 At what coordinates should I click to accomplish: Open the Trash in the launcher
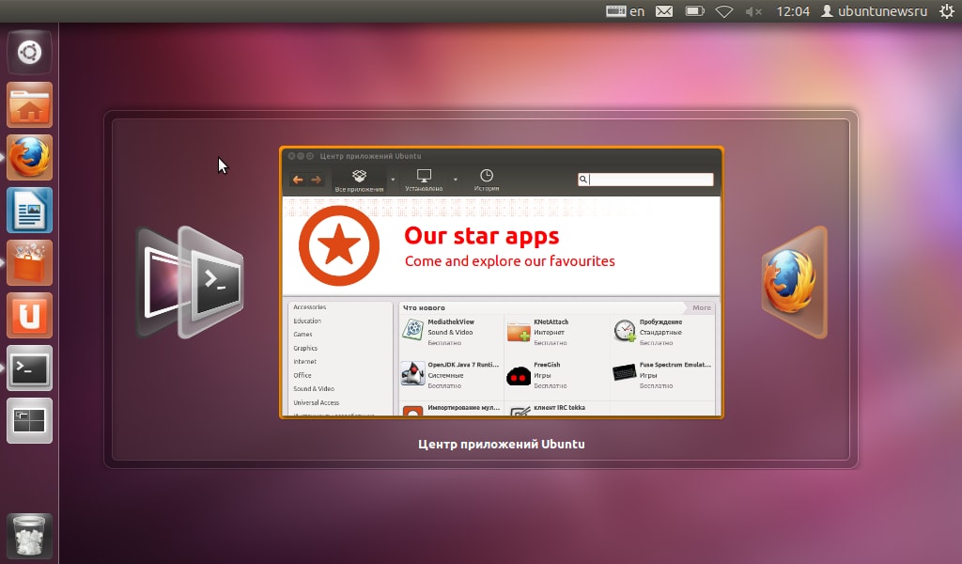(29, 536)
